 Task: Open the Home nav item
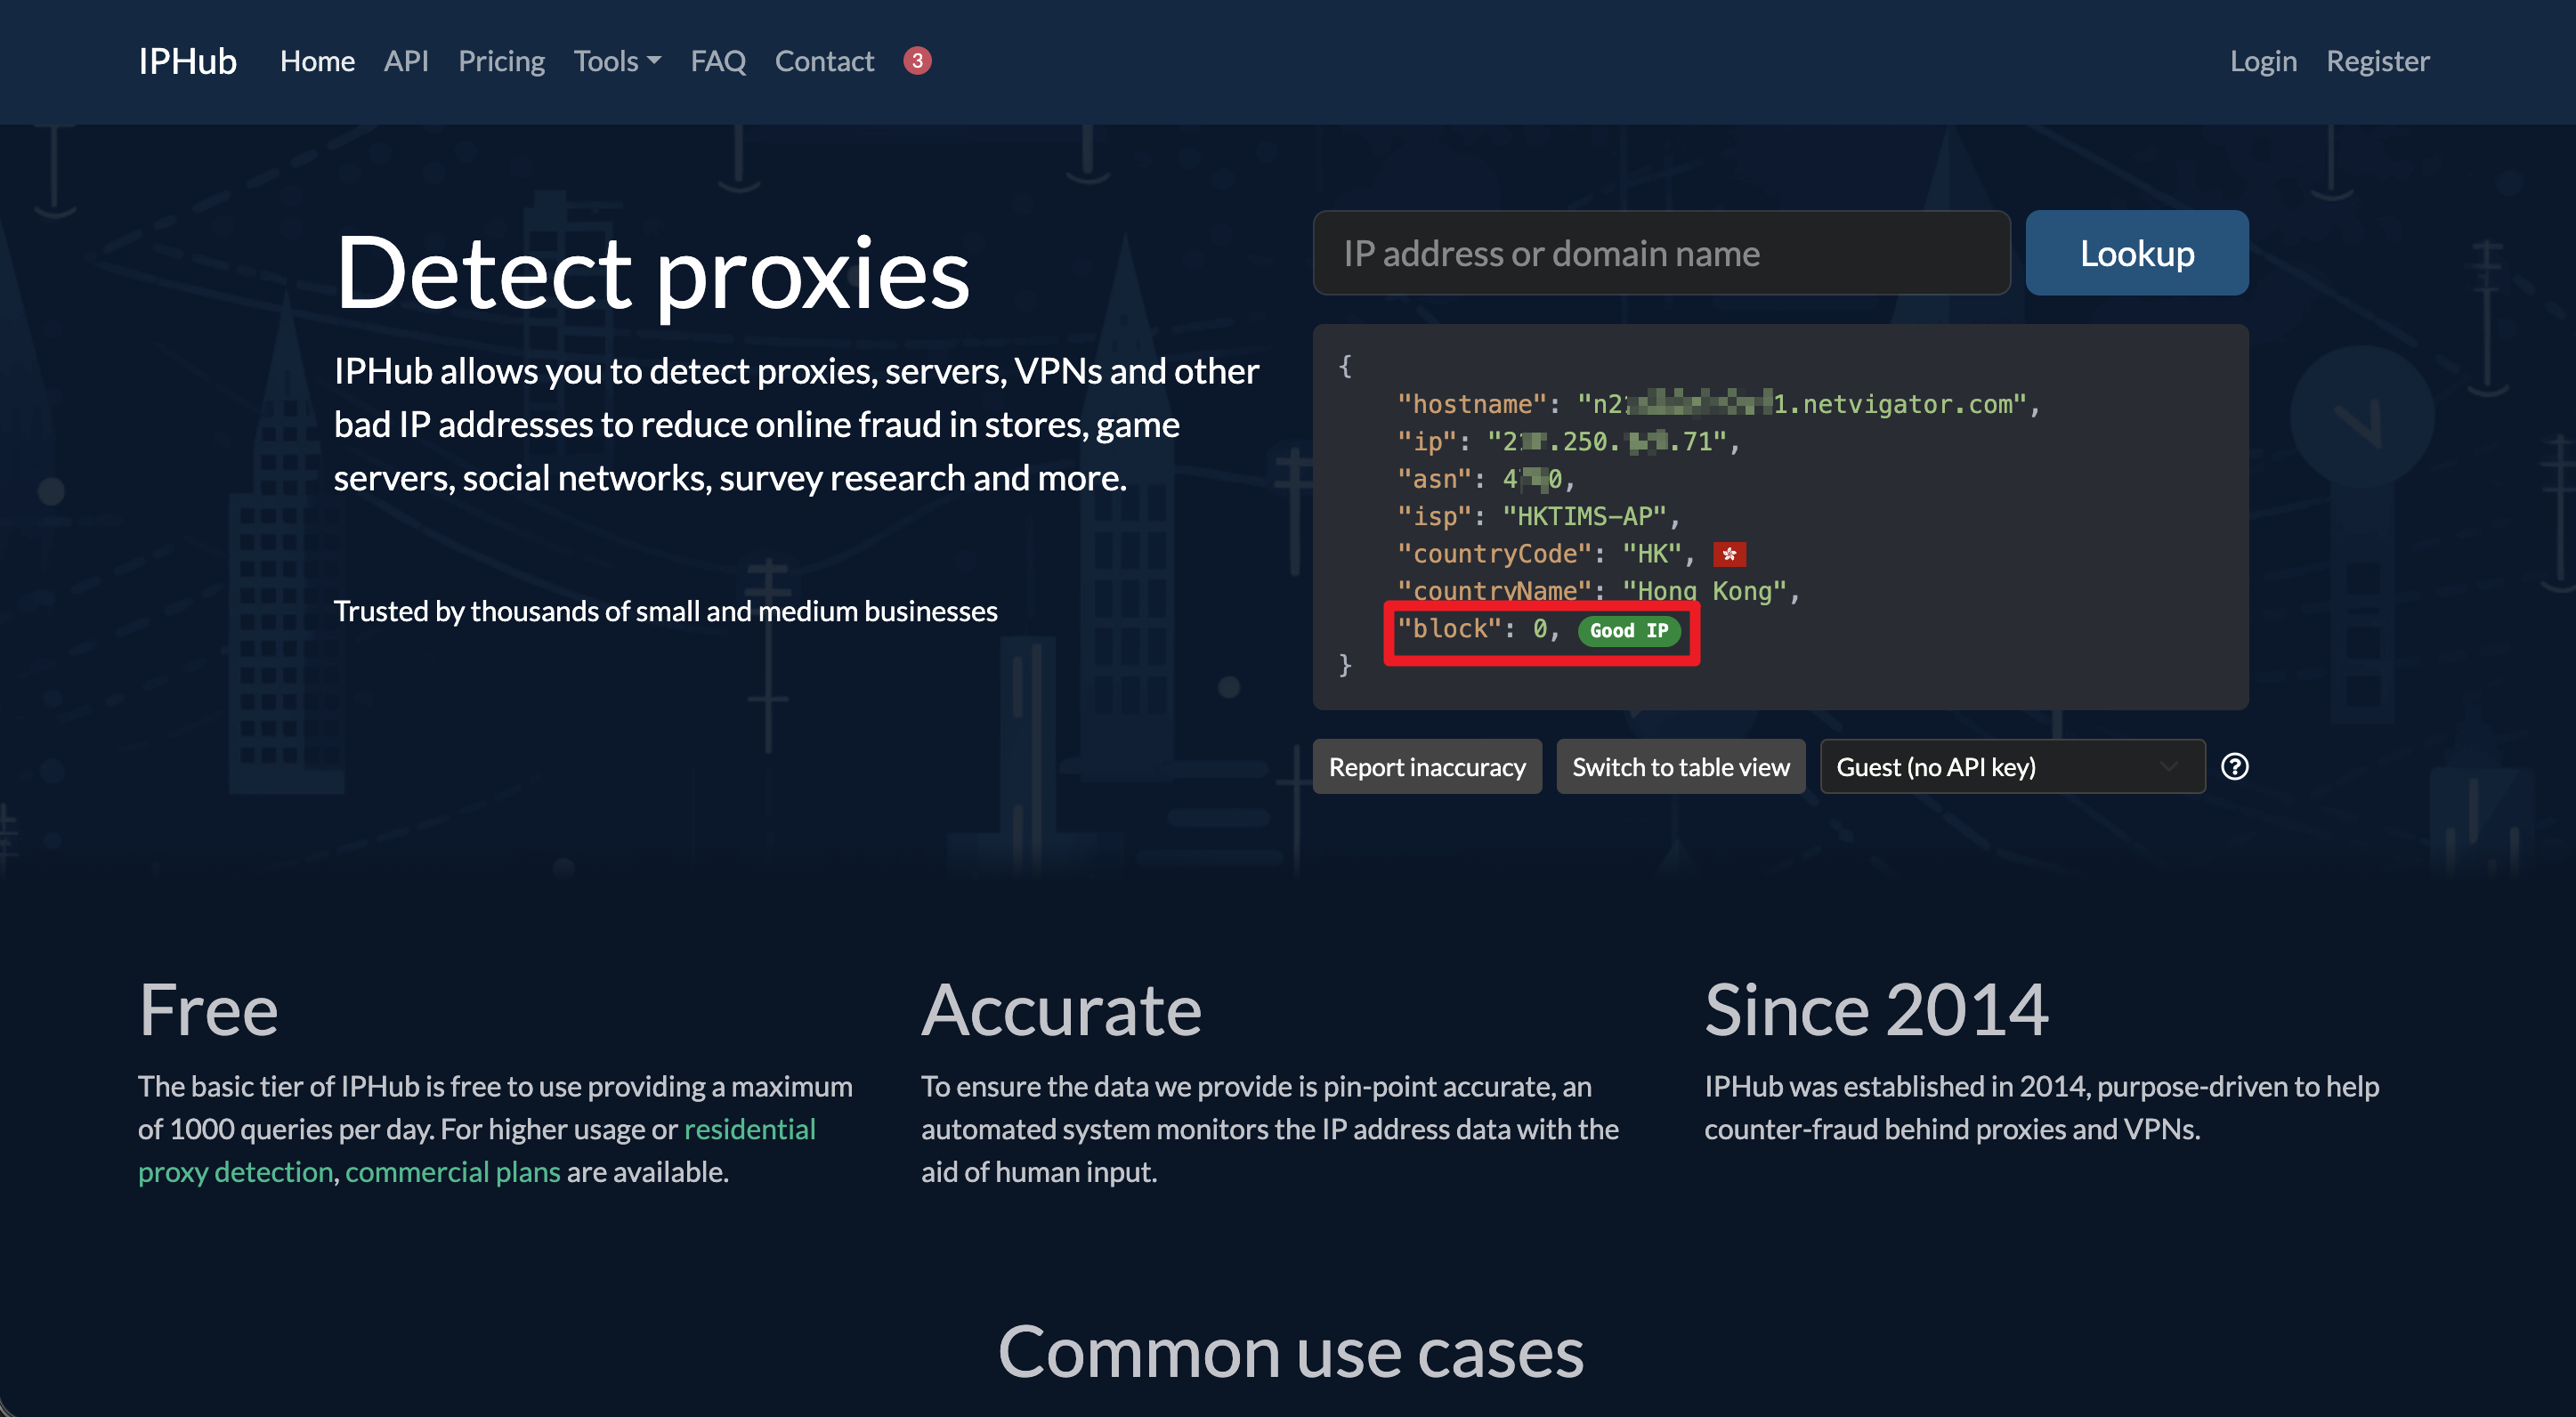(x=317, y=61)
